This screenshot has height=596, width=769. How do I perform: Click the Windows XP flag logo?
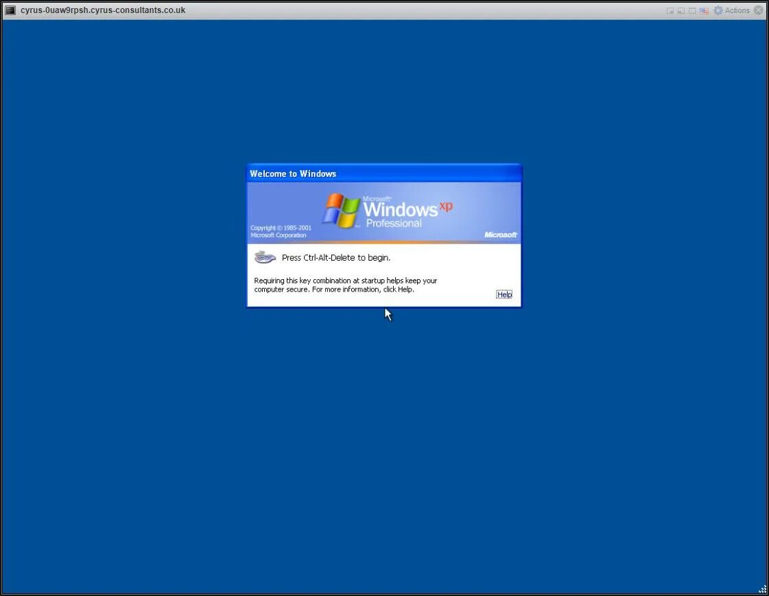(342, 211)
